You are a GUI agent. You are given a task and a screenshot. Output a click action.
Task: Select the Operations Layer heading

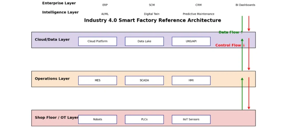[x=52, y=78]
